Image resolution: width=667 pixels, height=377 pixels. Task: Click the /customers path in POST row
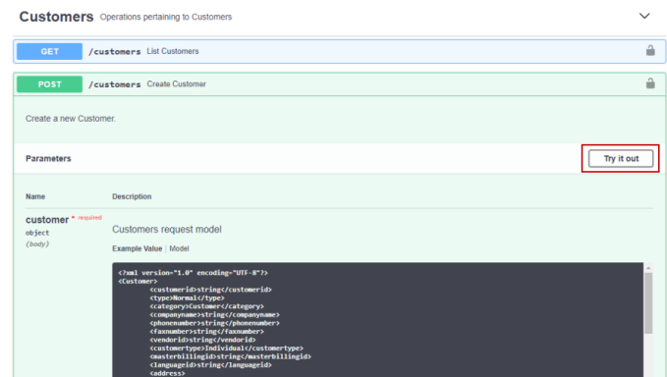pyautogui.click(x=114, y=84)
